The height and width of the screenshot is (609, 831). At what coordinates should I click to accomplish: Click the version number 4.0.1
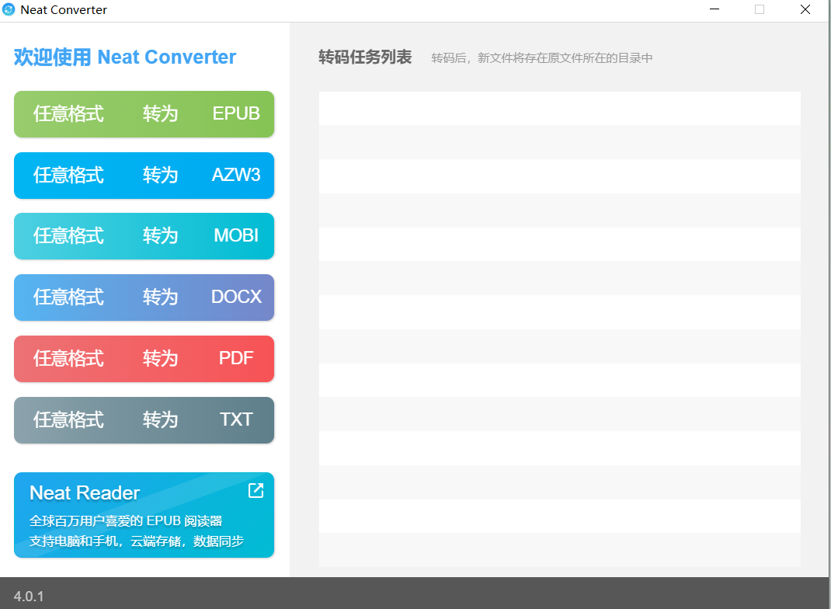click(x=29, y=597)
